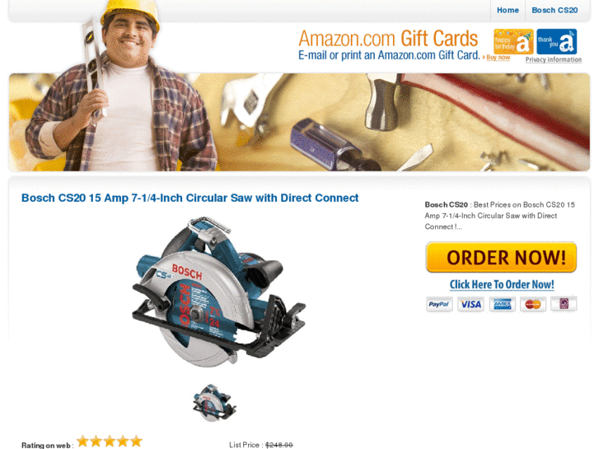Click the happy birthday gift card image
599x449 pixels.
click(x=513, y=41)
